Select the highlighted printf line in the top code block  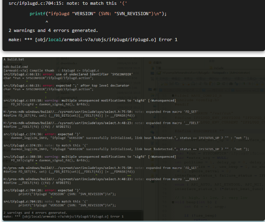98,14
